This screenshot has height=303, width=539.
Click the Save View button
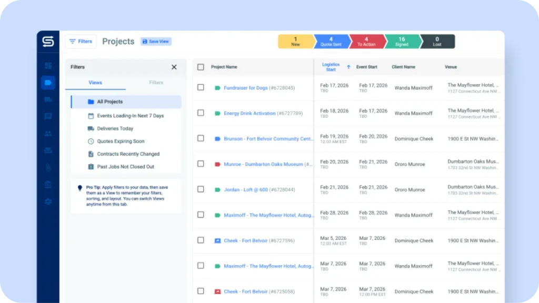click(x=156, y=41)
